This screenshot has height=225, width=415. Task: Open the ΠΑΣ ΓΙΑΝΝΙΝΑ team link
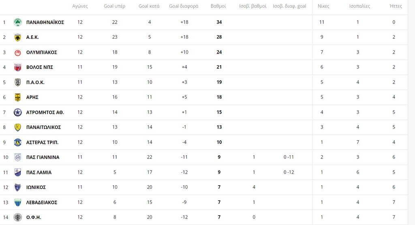(43, 157)
